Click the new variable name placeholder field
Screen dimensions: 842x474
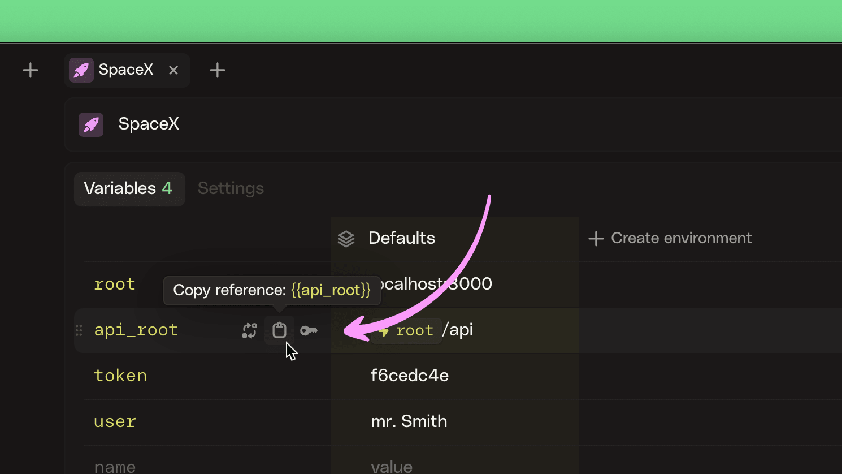pyautogui.click(x=115, y=467)
